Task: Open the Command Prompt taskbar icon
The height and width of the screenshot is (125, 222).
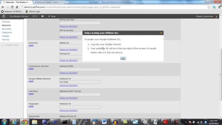Action: pos(65,122)
